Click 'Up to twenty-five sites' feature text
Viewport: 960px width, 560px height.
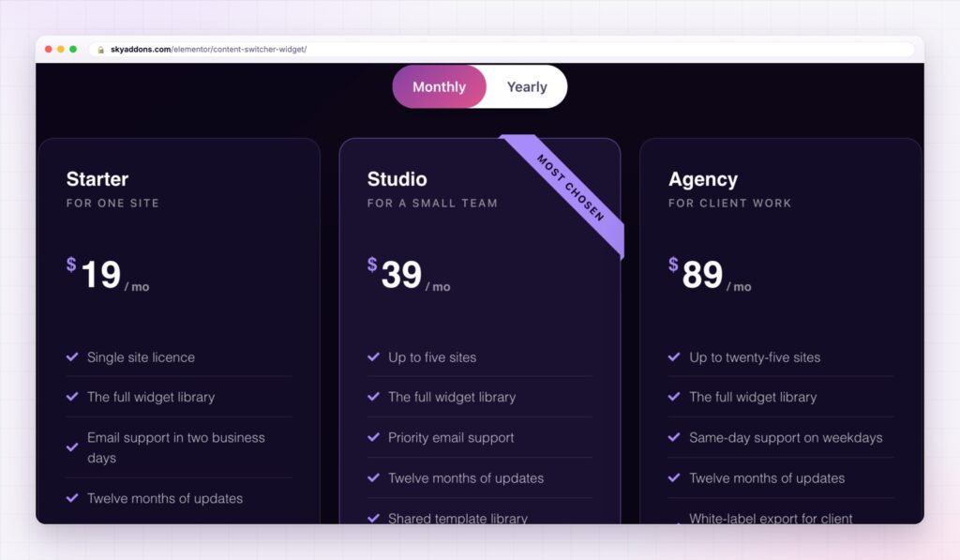click(755, 357)
